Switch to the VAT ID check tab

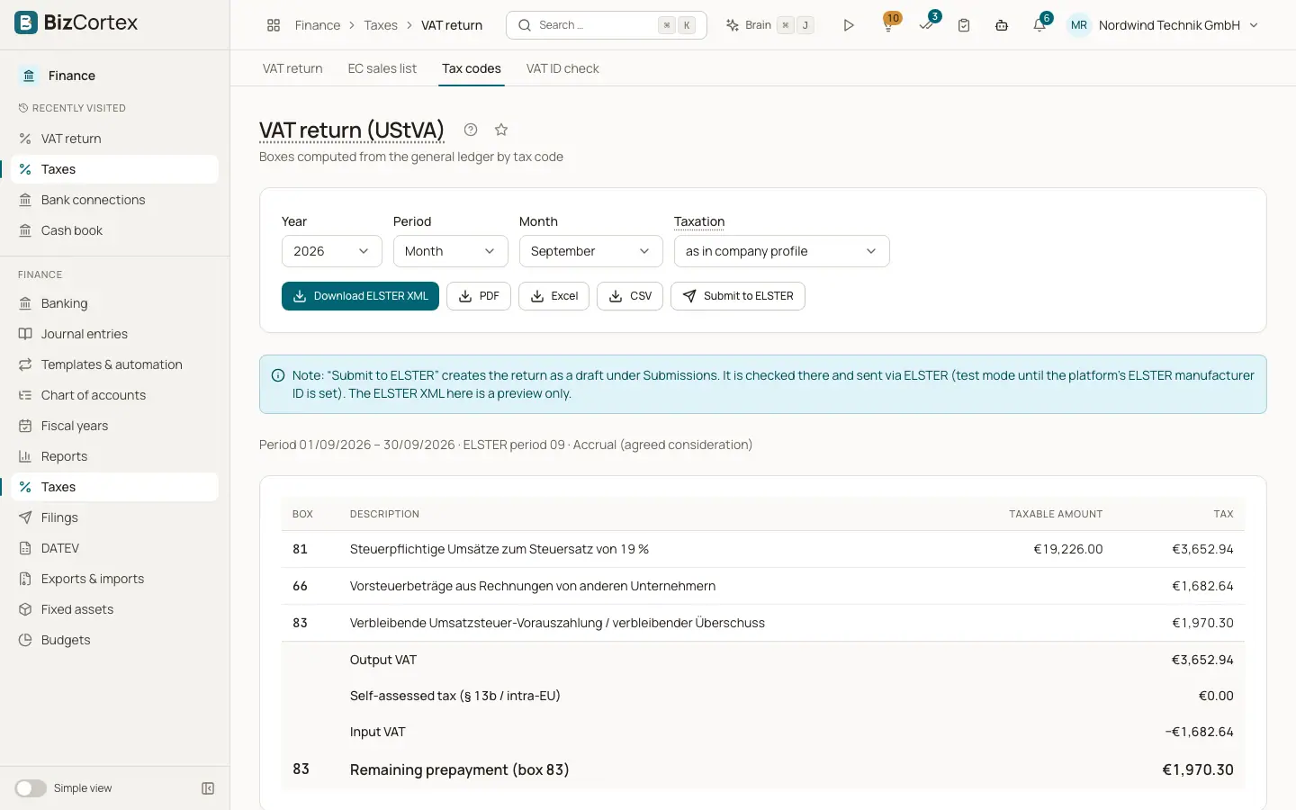(x=562, y=68)
